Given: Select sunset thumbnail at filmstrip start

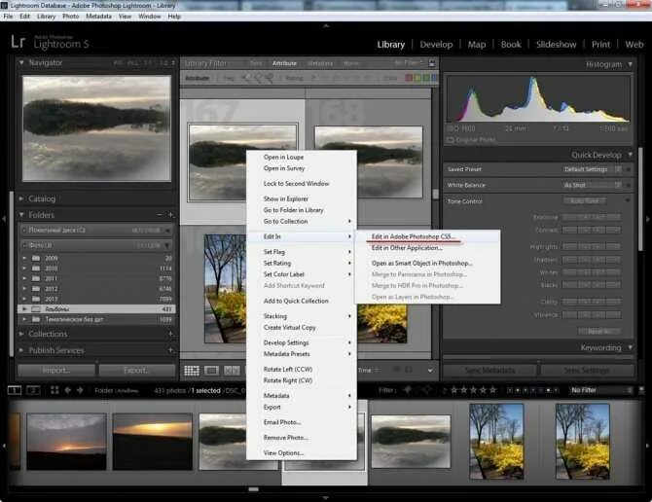Looking at the screenshot, I should (66, 442).
